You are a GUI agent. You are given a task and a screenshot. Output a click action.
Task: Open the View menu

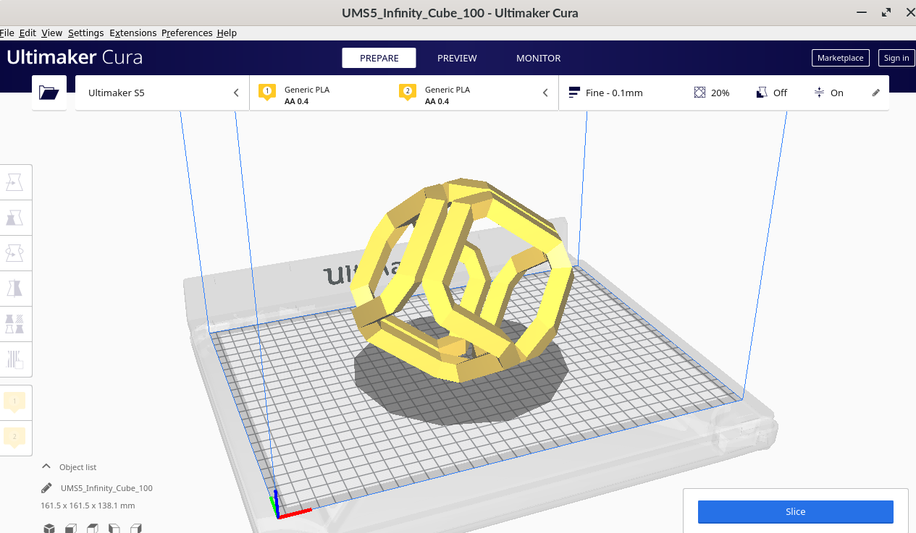(51, 33)
